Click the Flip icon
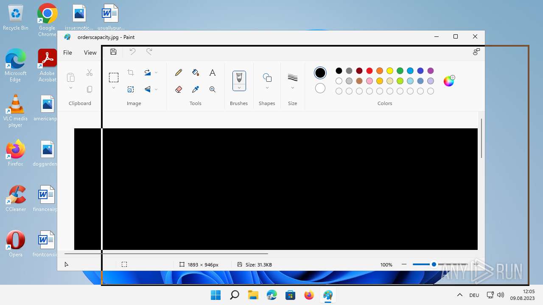The height and width of the screenshot is (305, 543). (147, 89)
